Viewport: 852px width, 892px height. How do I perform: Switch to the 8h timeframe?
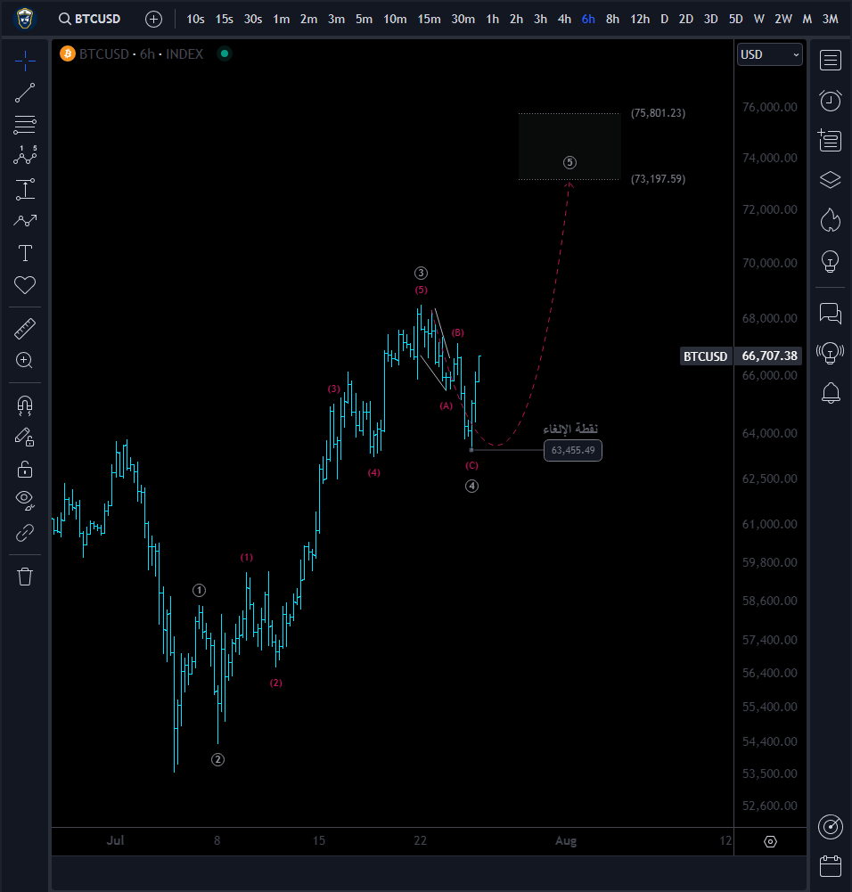(612, 19)
